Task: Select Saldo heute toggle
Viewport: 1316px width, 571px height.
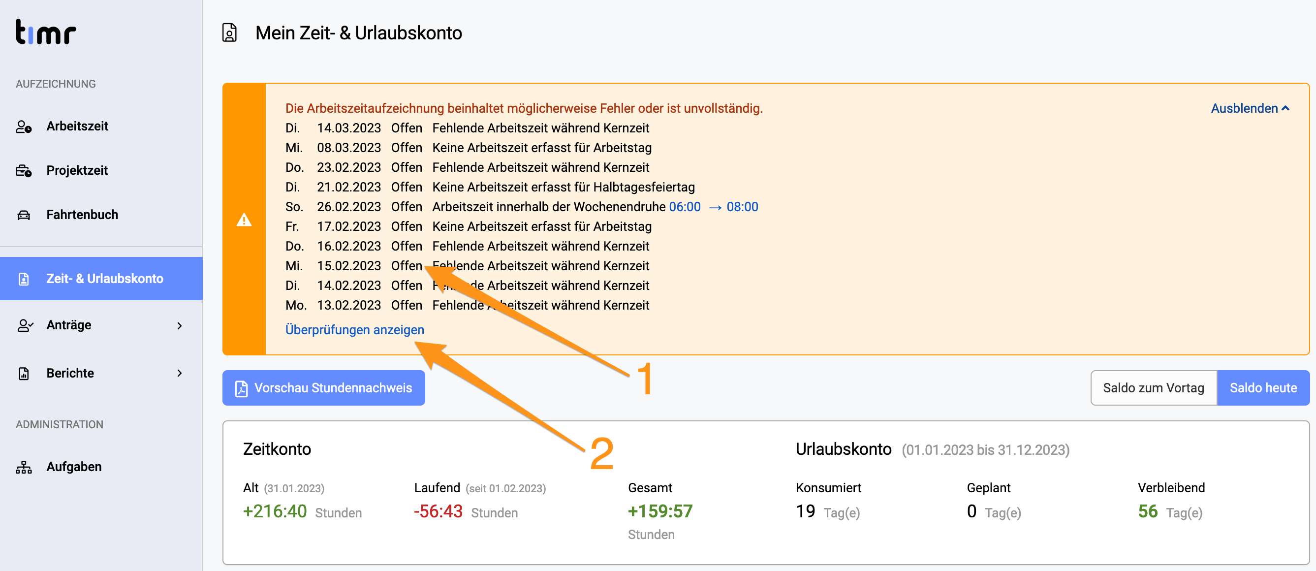Action: [1263, 388]
